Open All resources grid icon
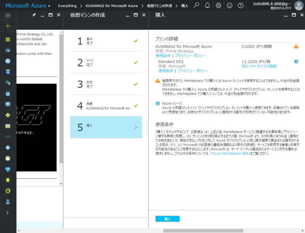Screen dimensions: 305x233 (x=8, y=40)
